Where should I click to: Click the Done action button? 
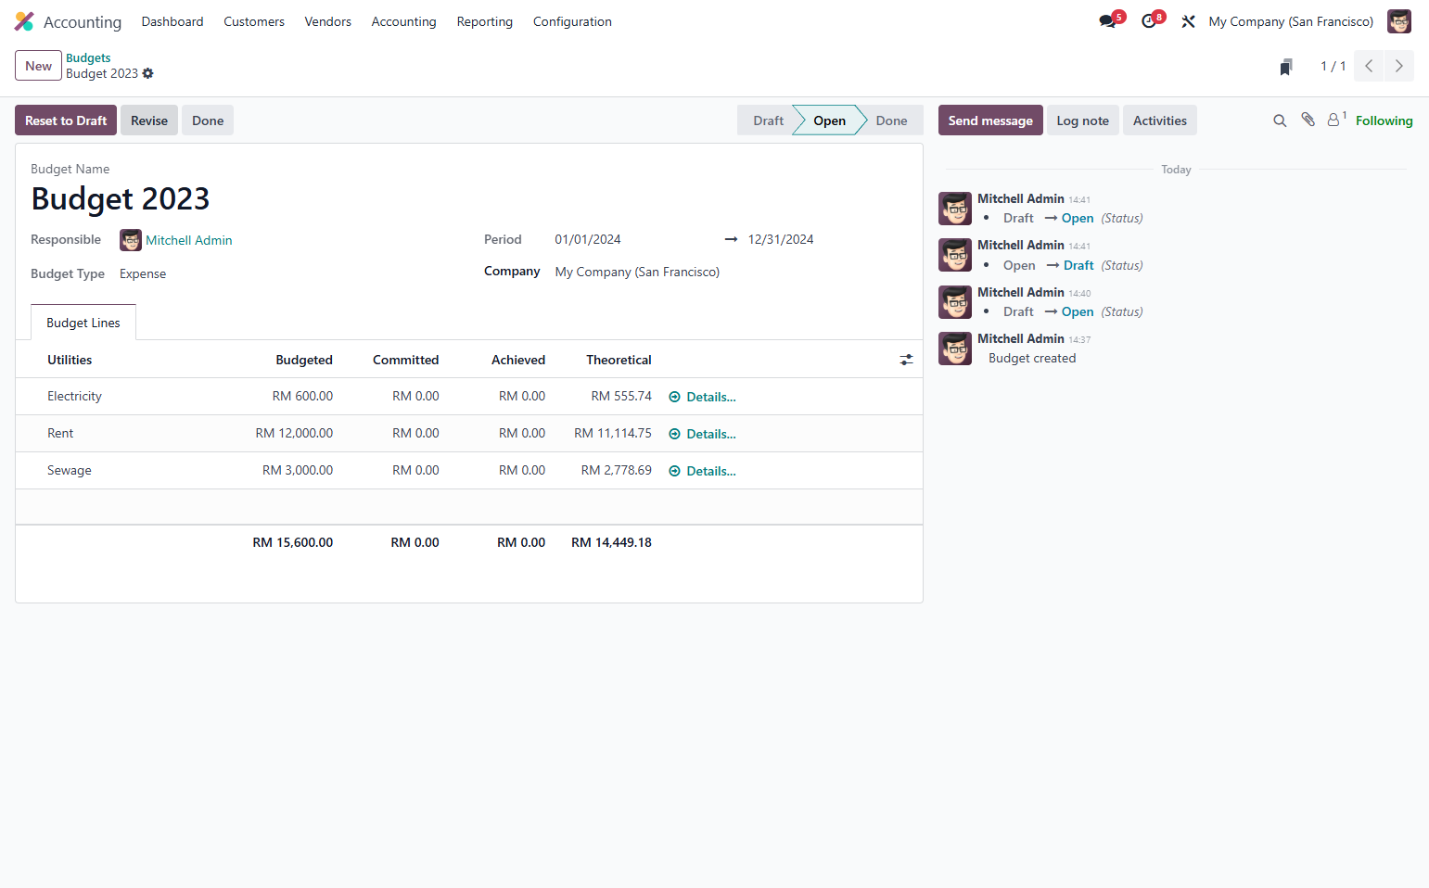(x=208, y=121)
